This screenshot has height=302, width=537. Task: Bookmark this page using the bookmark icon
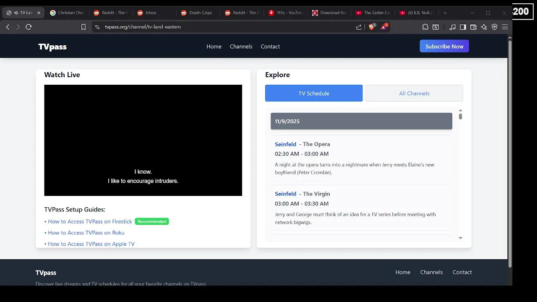point(83,27)
